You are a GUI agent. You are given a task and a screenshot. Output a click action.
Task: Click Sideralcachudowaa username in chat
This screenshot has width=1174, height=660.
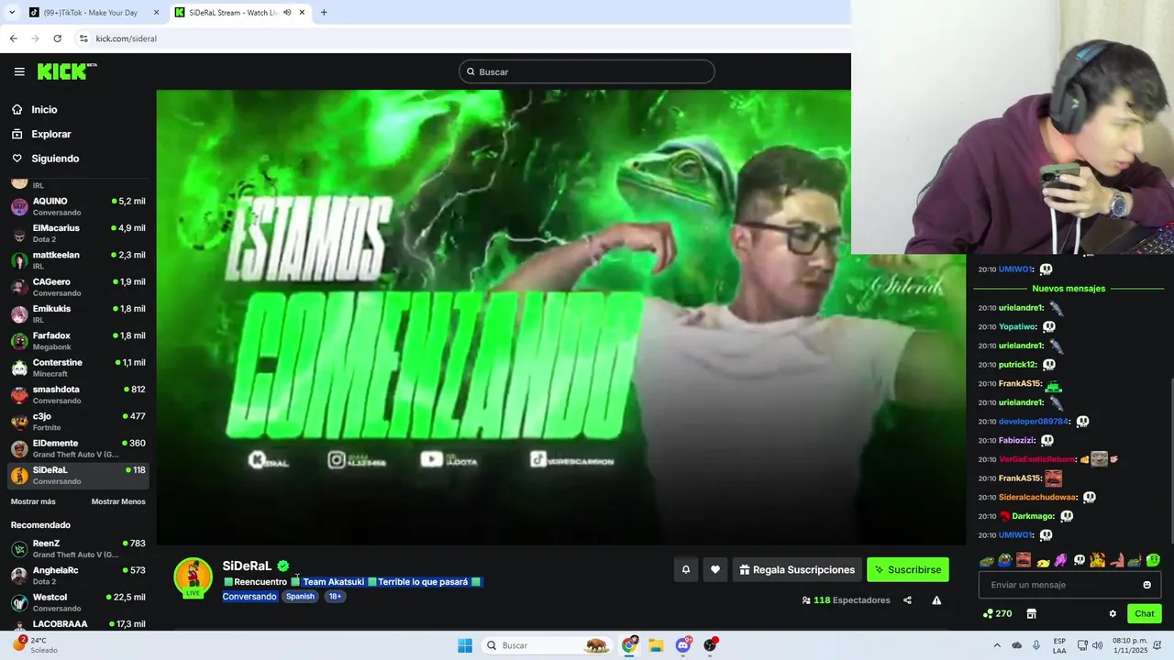[1037, 497]
